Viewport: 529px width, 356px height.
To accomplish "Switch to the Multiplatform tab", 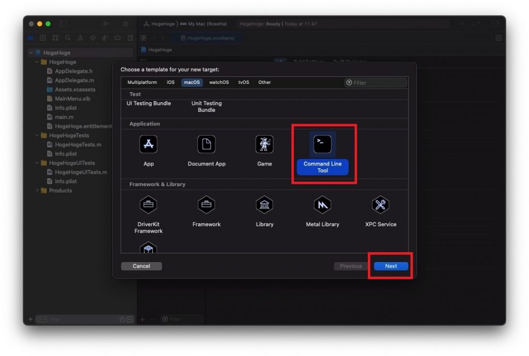I will [x=142, y=82].
